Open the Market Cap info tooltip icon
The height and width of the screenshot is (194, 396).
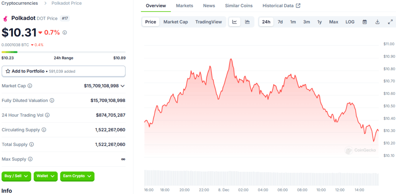30,86
